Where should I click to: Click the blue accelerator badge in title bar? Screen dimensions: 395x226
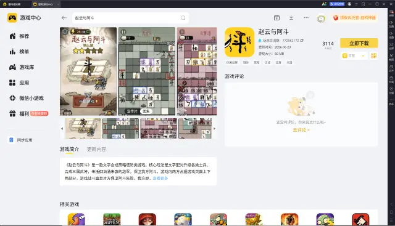pos(337,4)
